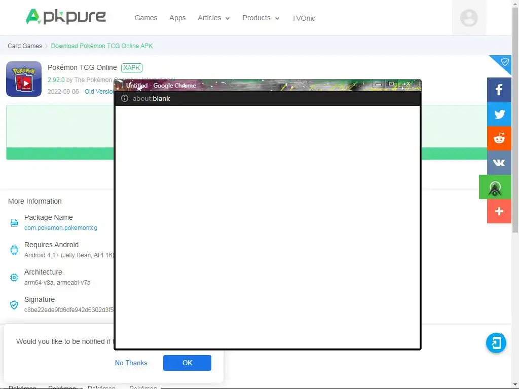Click the Card Games breadcrumb link
The height and width of the screenshot is (389, 519).
click(x=25, y=46)
